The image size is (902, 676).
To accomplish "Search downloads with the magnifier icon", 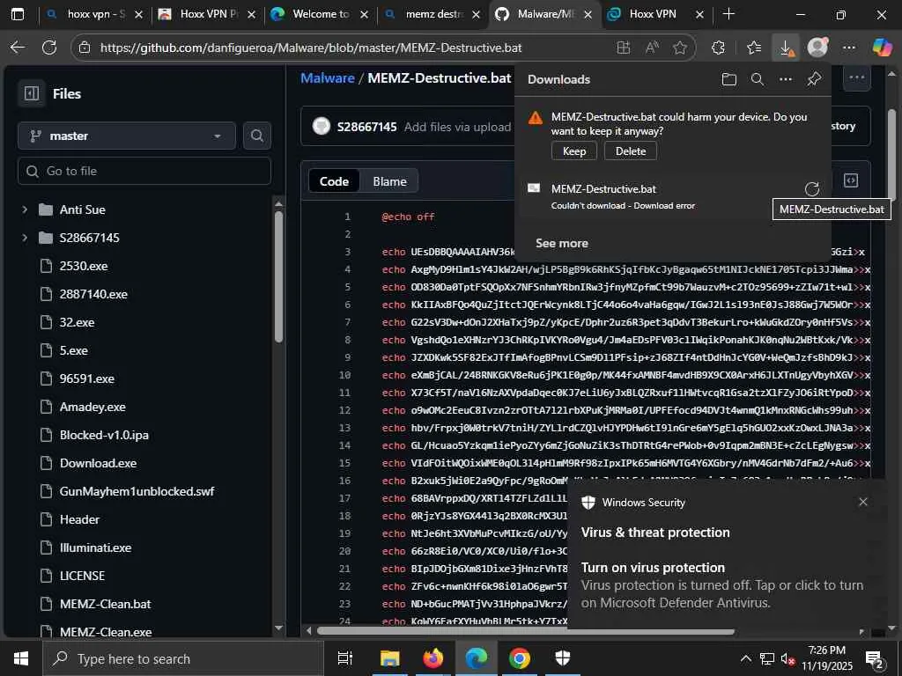I will (758, 79).
